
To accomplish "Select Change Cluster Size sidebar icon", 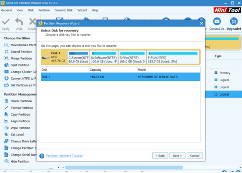I will pyautogui.click(x=6, y=72).
